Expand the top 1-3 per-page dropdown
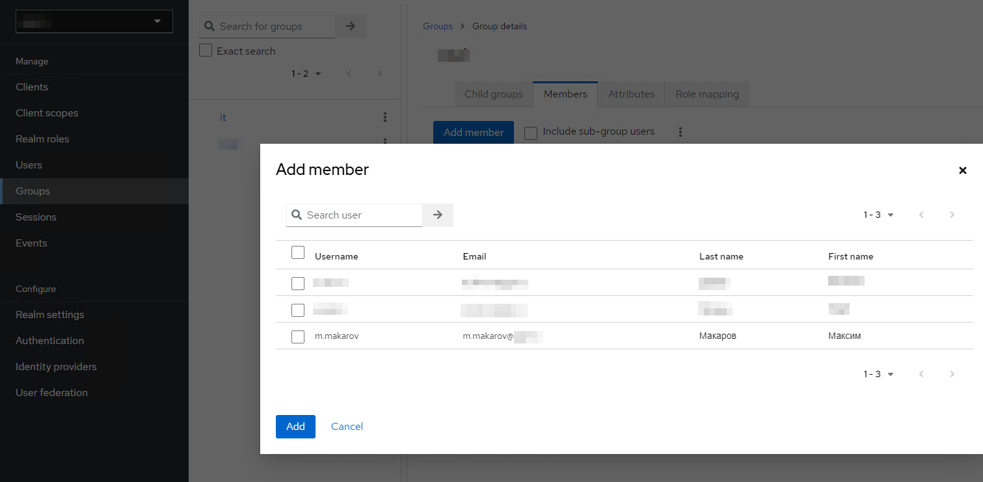 [x=879, y=215]
